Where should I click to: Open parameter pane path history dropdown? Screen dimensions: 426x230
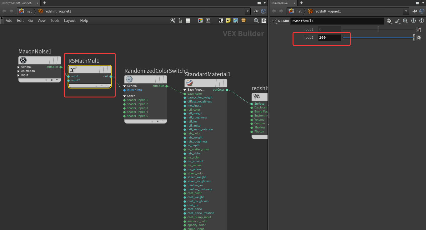coord(406,11)
